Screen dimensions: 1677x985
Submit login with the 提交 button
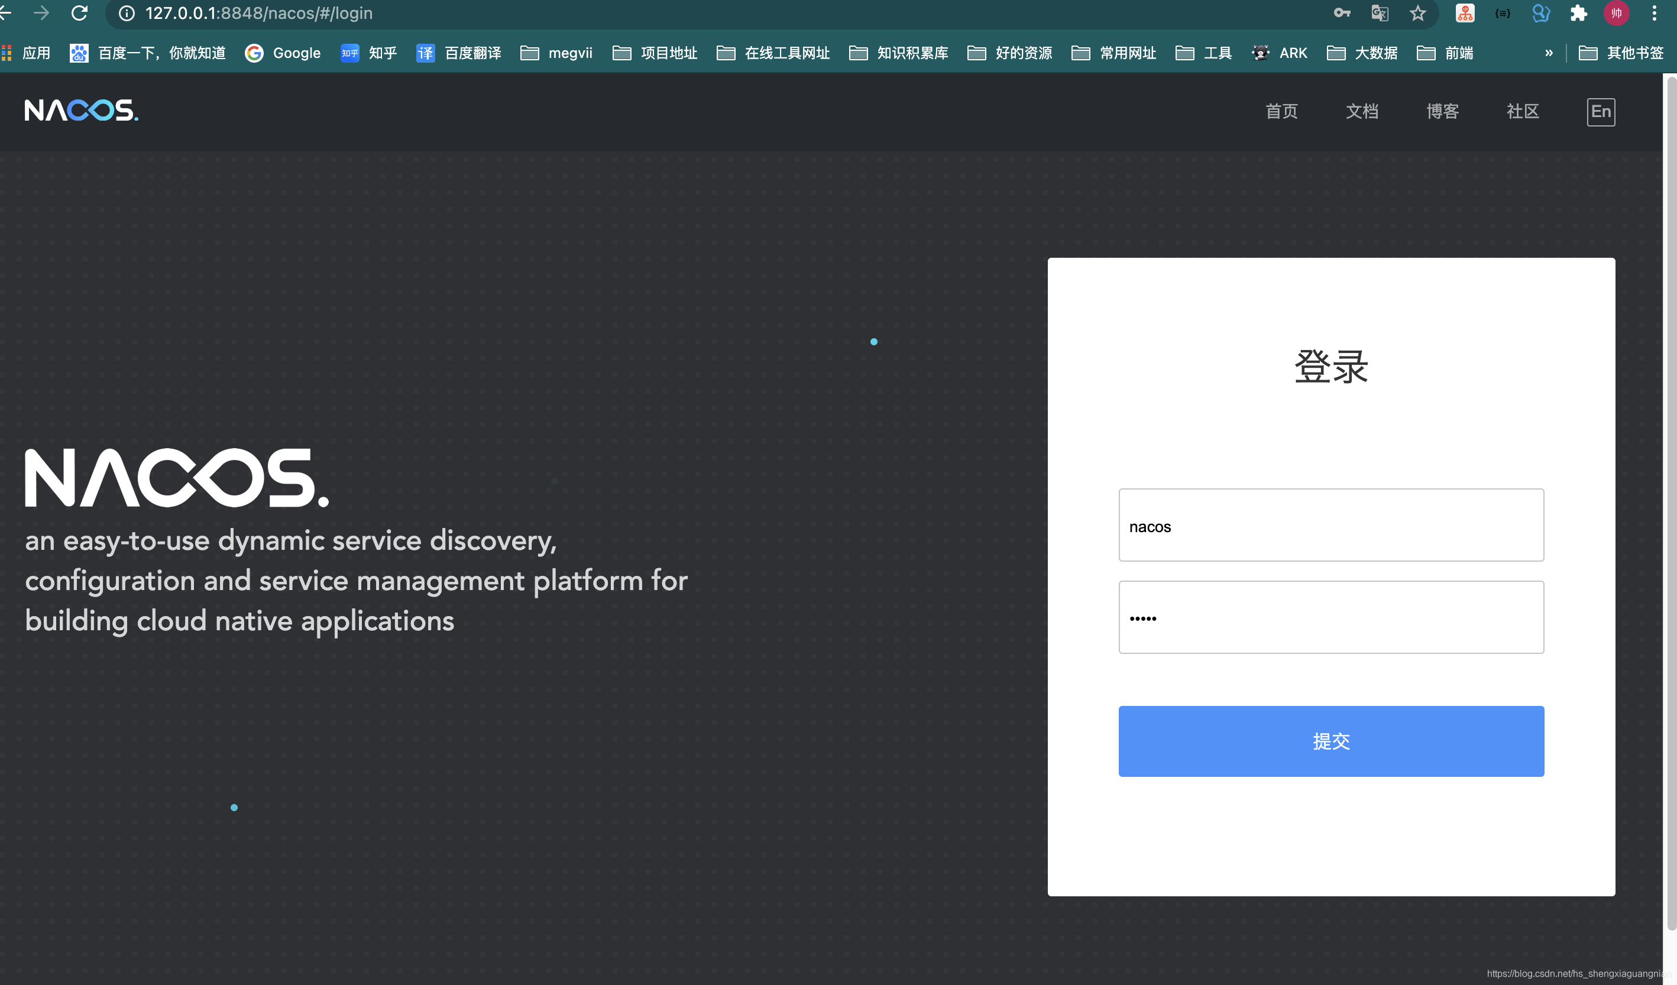(x=1331, y=741)
